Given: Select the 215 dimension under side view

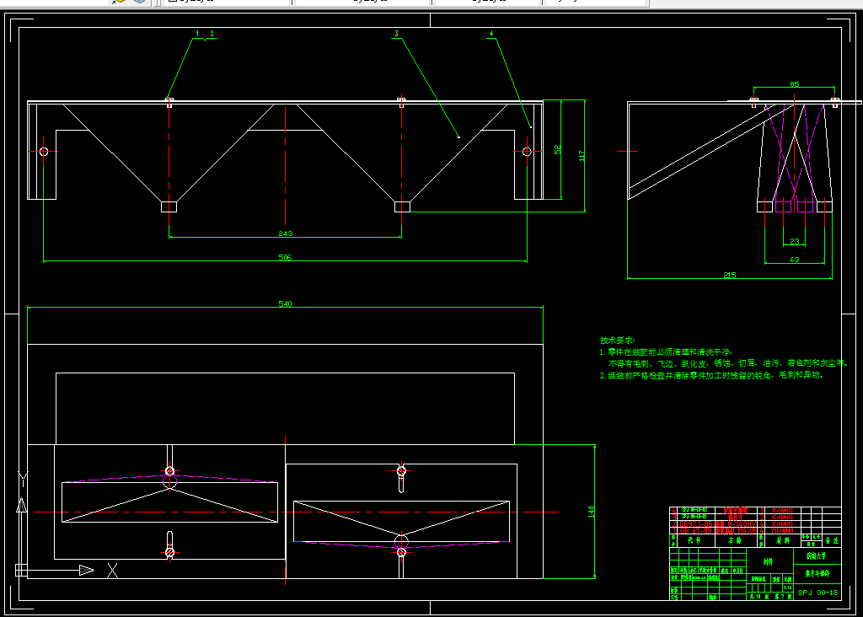Looking at the screenshot, I should (x=730, y=275).
